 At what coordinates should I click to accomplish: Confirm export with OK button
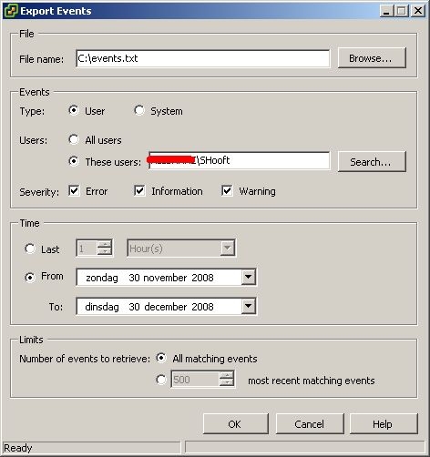click(236, 424)
